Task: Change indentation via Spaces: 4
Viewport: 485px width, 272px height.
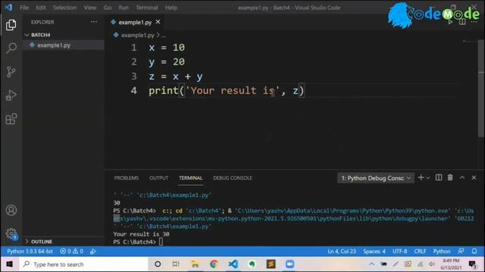Action: coord(374,251)
